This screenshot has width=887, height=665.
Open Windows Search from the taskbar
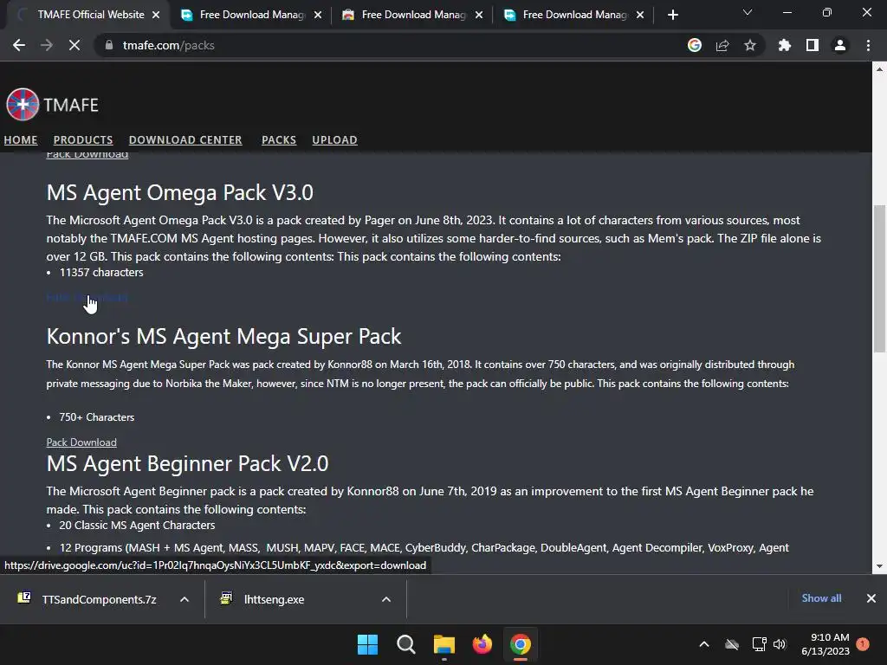[405, 644]
